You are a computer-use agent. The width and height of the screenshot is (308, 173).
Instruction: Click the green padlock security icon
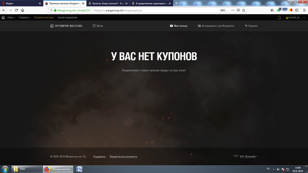[x=55, y=10]
